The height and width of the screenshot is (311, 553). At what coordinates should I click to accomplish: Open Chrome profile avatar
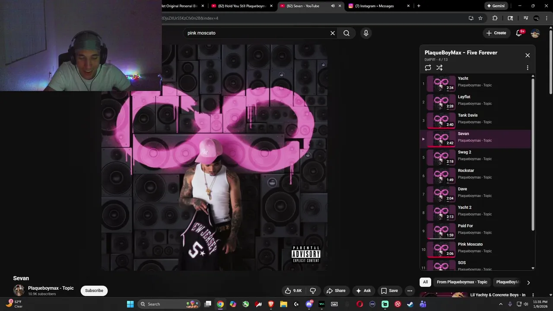536,18
